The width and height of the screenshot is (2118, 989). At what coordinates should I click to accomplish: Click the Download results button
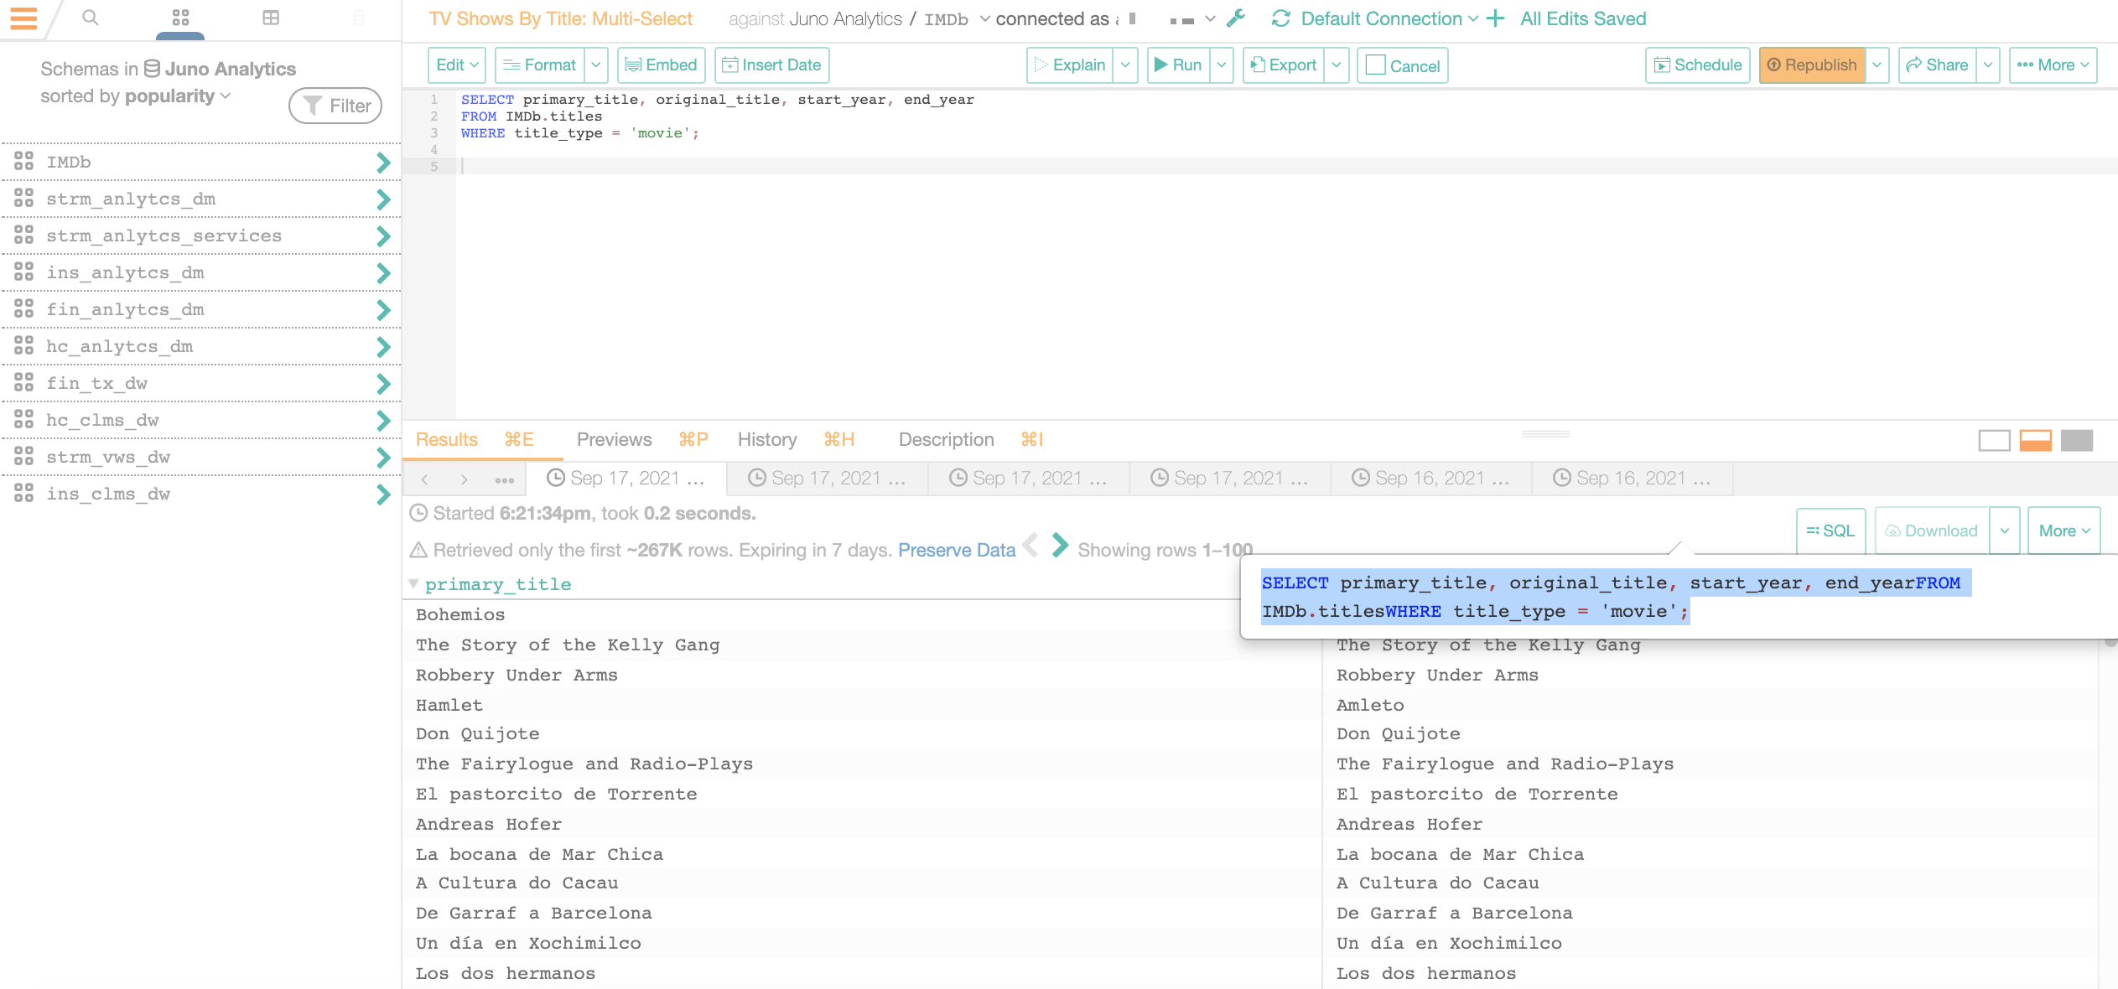point(1932,530)
